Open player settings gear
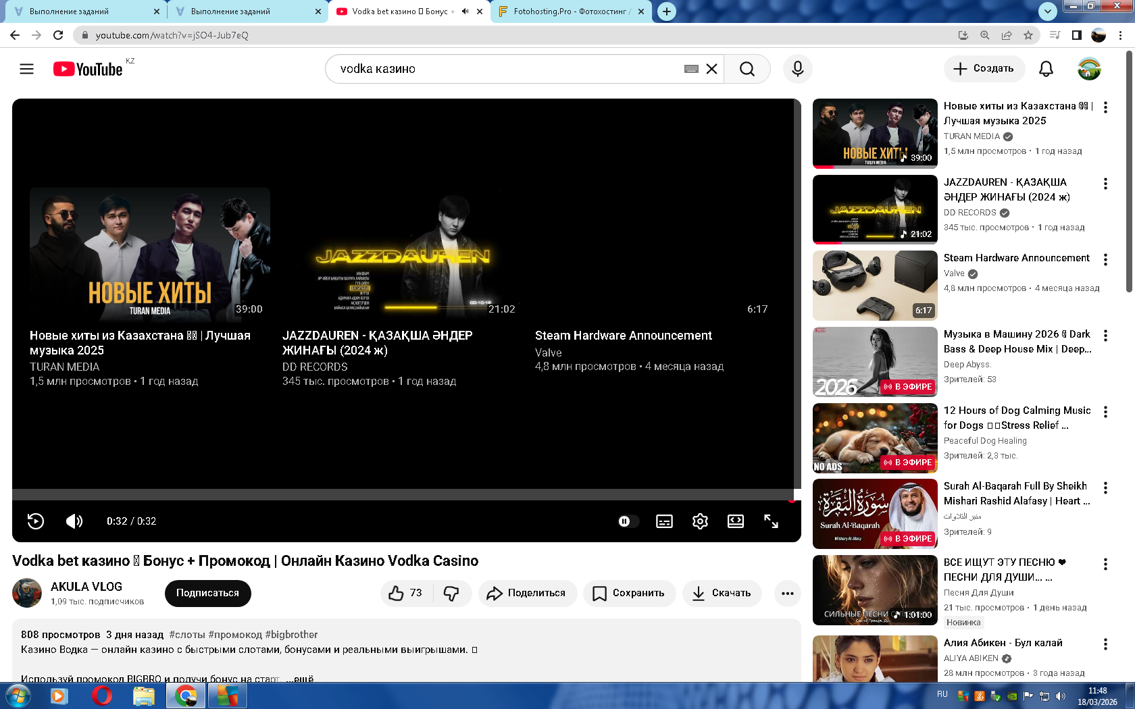 pos(700,521)
